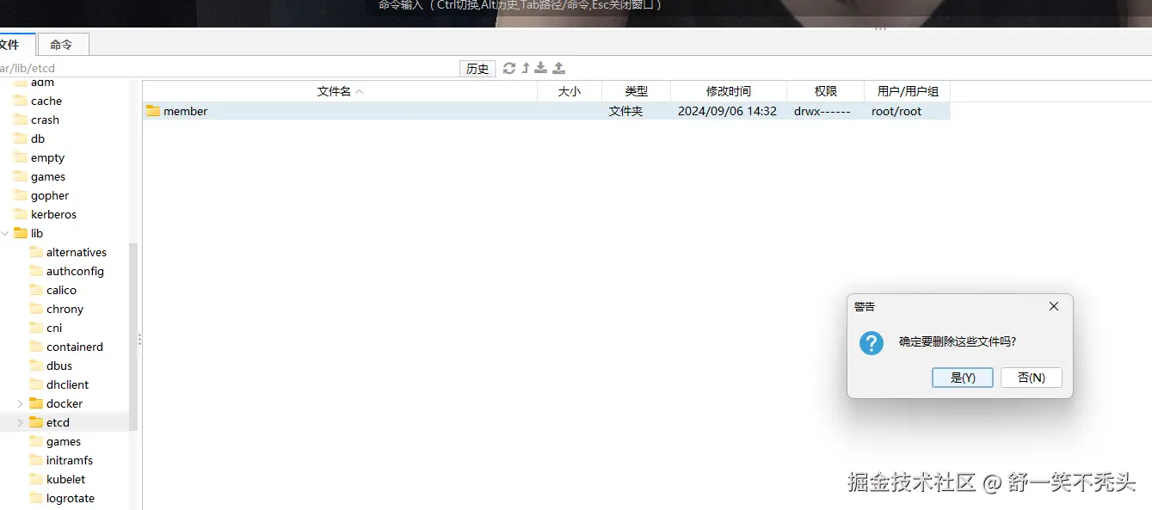This screenshot has width=1152, height=510.
Task: Toggle selection of the member row
Action: pyautogui.click(x=430, y=111)
